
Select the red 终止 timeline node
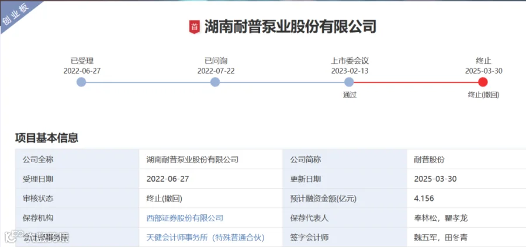click(483, 82)
